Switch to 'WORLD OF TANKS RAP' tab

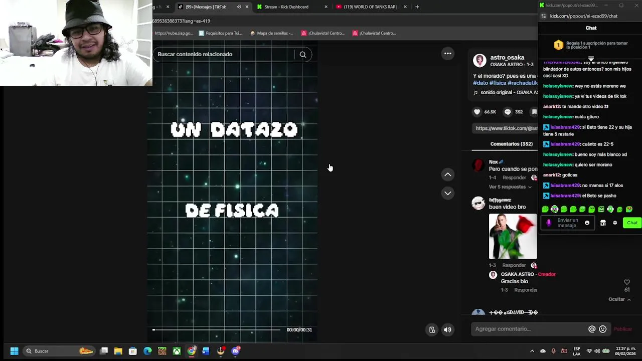pyautogui.click(x=370, y=7)
